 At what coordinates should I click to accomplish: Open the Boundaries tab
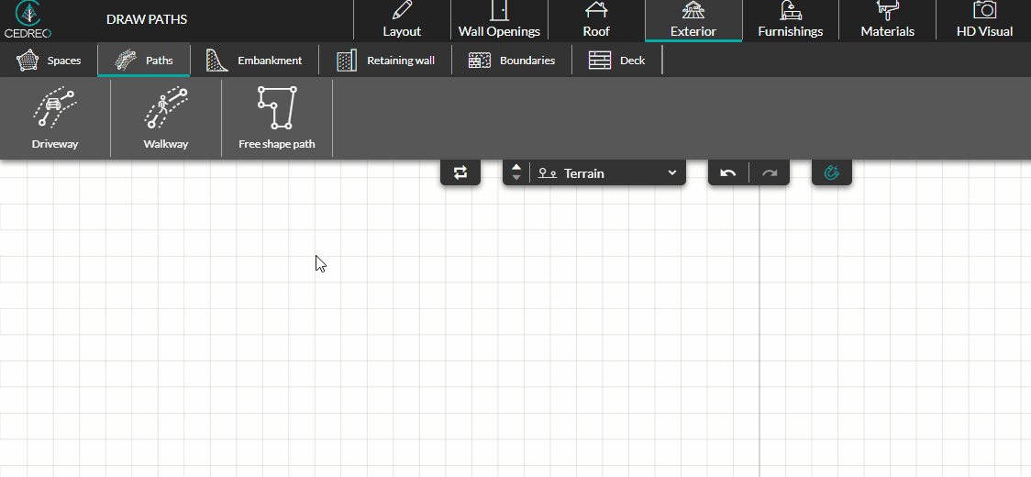pyautogui.click(x=512, y=61)
